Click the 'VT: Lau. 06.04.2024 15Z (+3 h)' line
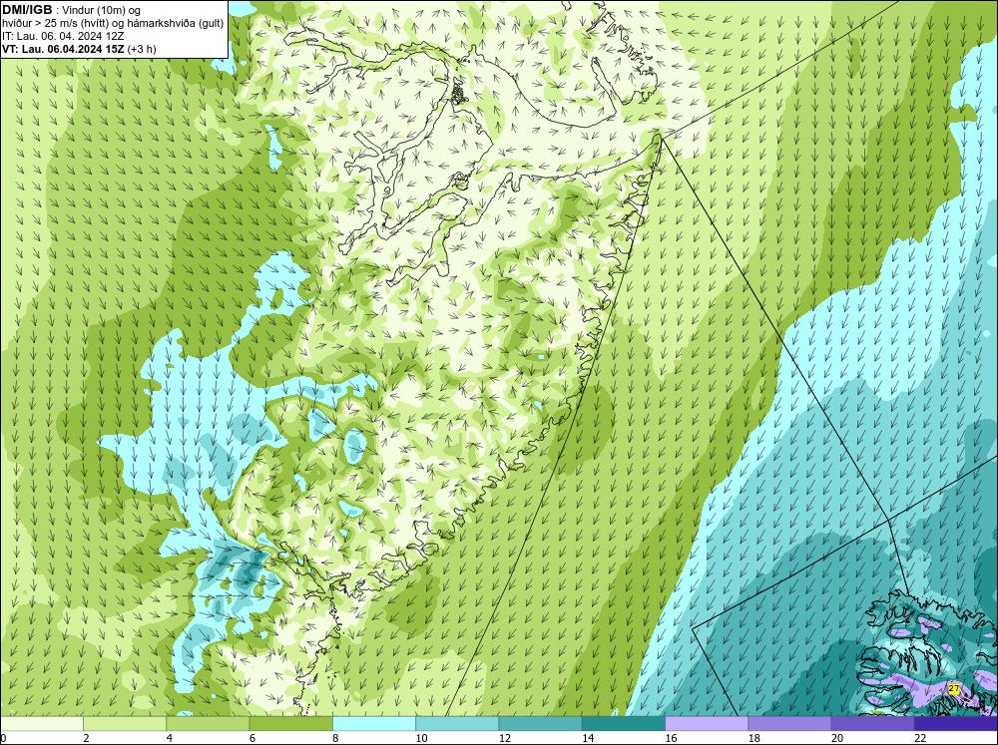The width and height of the screenshot is (998, 745). [79, 49]
